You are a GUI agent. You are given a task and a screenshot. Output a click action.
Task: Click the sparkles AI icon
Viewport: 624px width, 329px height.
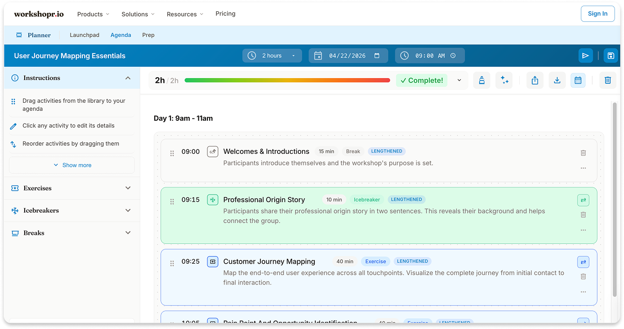pyautogui.click(x=504, y=80)
